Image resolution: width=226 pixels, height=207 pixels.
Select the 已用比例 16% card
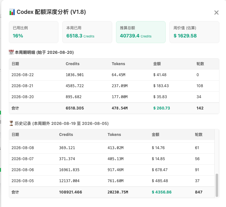click(34, 32)
